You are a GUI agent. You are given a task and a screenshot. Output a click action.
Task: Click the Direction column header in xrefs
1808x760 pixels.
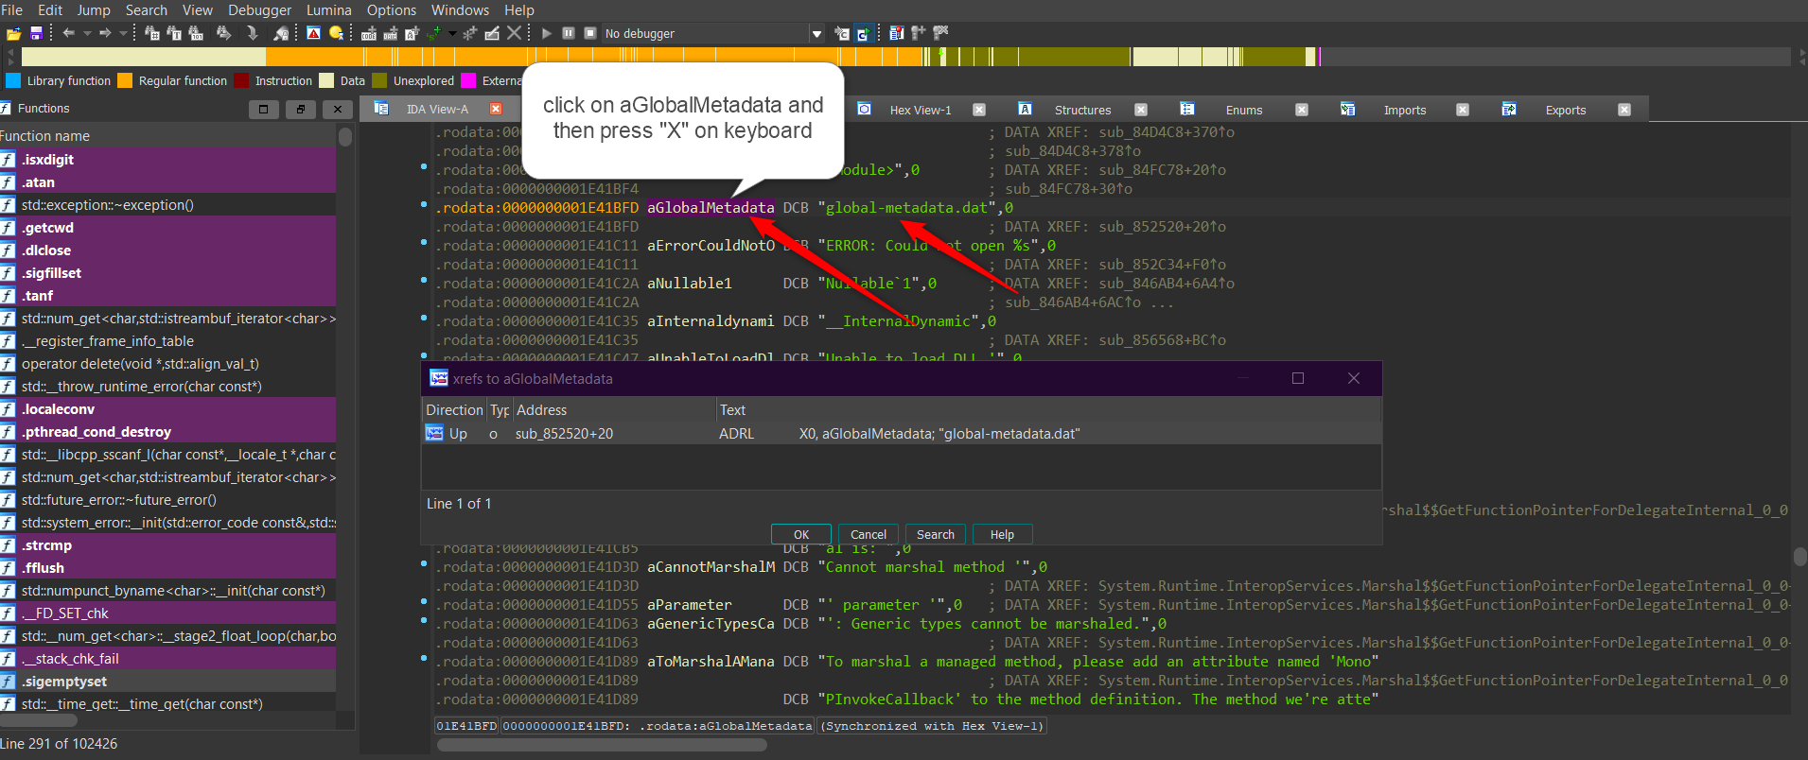click(454, 409)
